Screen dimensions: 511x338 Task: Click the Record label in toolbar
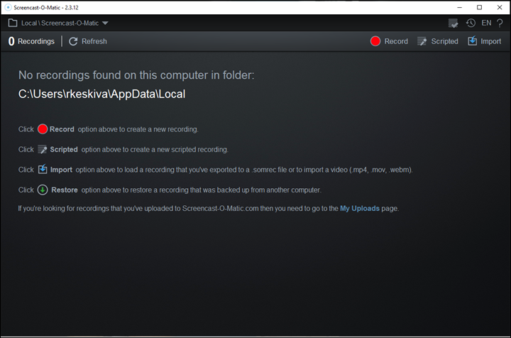(x=396, y=41)
